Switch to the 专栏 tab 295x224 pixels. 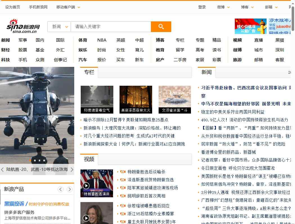89,72
